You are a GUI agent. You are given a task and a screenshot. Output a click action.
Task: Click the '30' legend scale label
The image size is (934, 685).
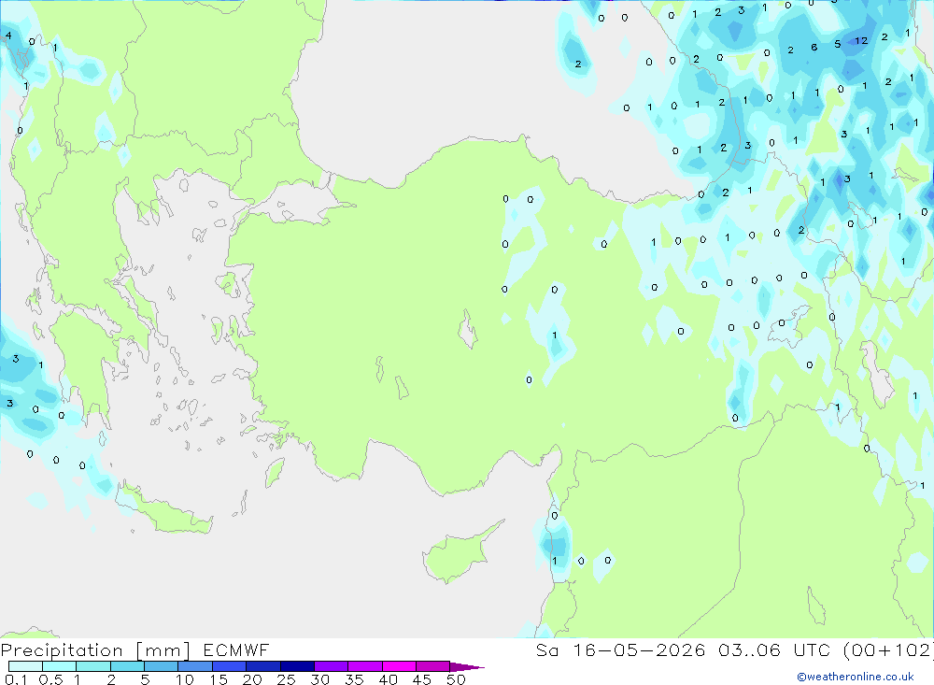320,679
